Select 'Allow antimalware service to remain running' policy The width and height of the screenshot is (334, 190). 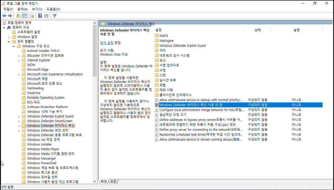pyautogui.click(x=238, y=139)
